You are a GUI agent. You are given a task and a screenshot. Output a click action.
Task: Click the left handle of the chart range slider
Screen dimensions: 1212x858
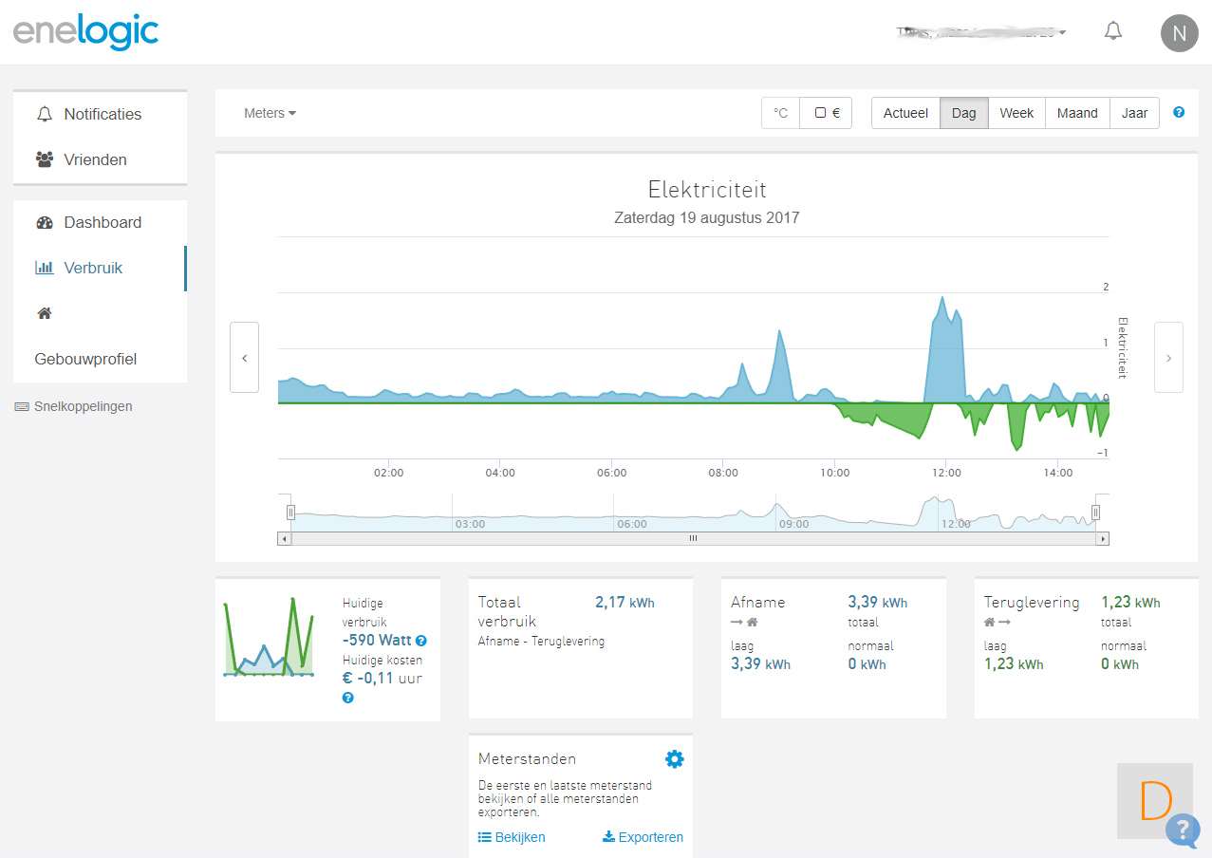(x=291, y=513)
